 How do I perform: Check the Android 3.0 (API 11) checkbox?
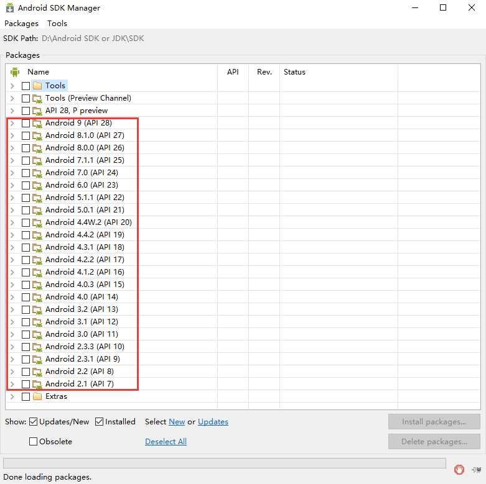point(26,334)
